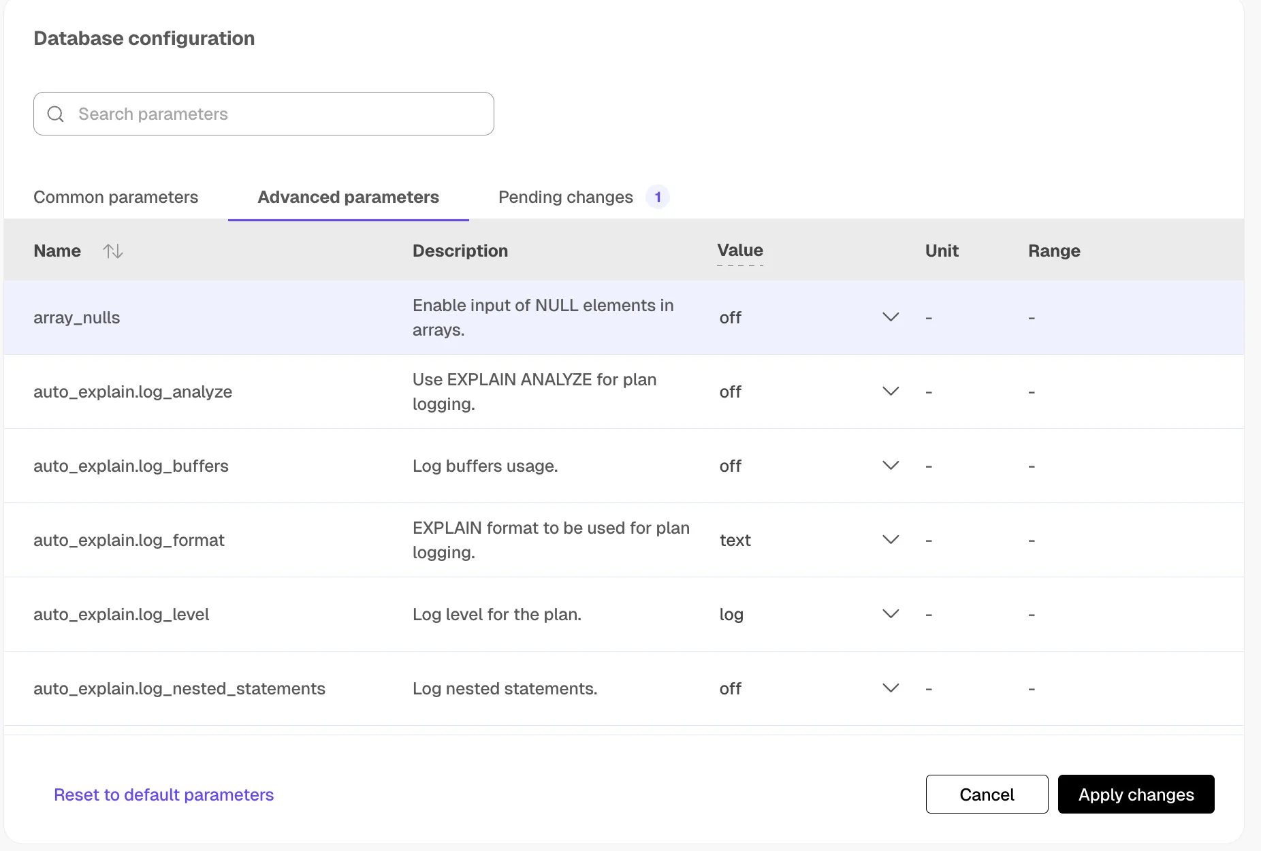Click the Database configuration heading

point(144,38)
